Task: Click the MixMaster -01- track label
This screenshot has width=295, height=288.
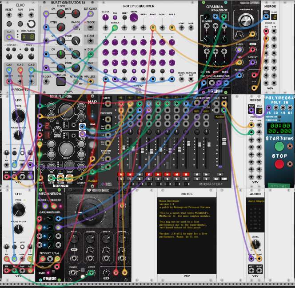Action: [x=121, y=98]
